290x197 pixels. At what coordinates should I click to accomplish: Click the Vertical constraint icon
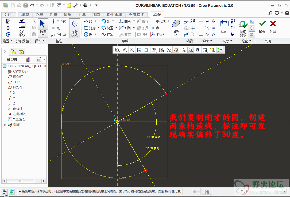[x=201, y=21]
